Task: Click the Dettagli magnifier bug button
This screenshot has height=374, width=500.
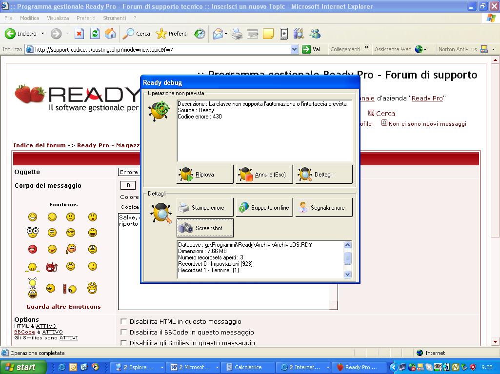Action: (324, 175)
